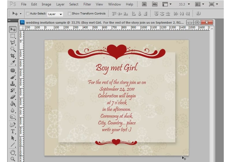Screen dimensions: 231x162
Task: Open the Image menu
Action: tap(46, 4)
